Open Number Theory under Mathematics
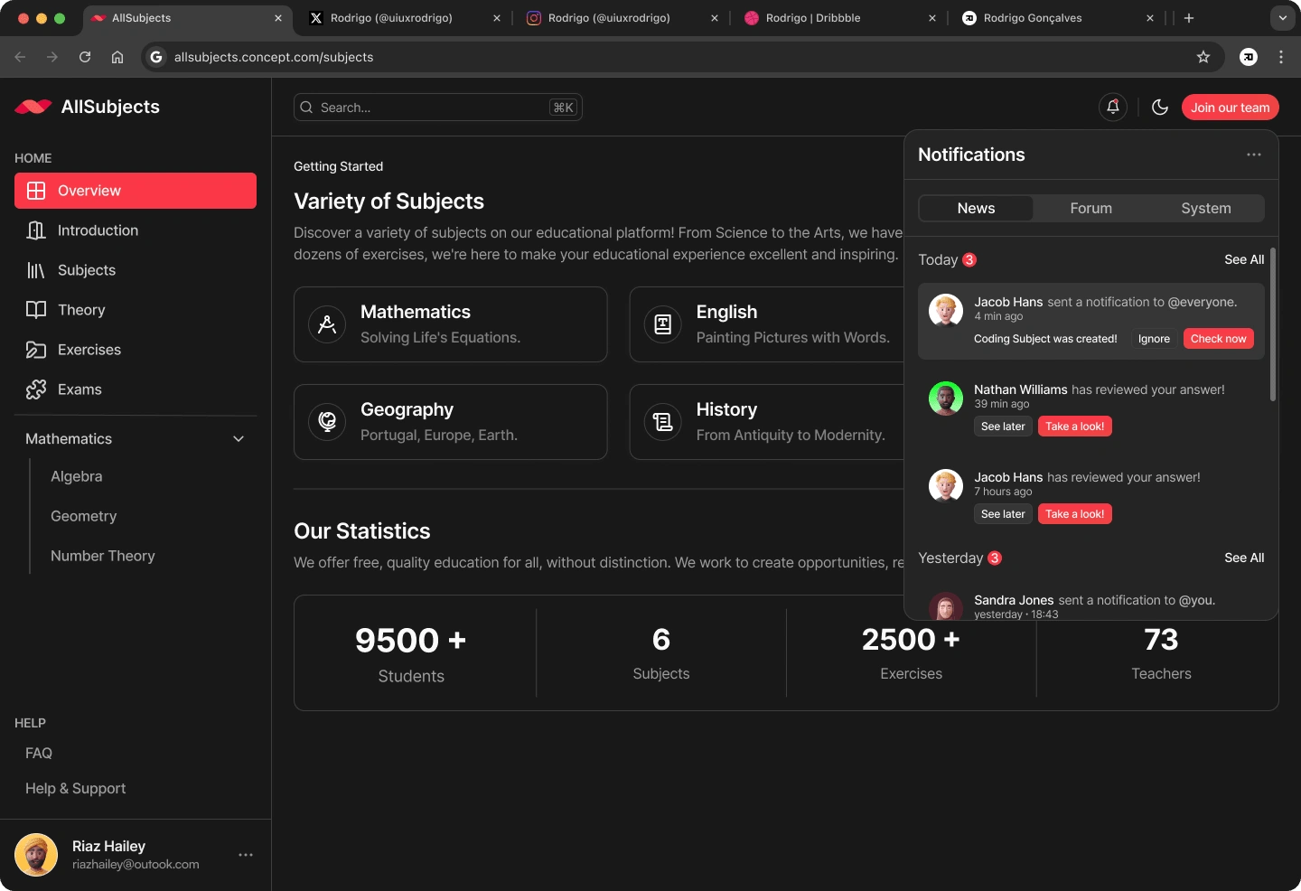This screenshot has height=891, width=1301. [x=103, y=556]
